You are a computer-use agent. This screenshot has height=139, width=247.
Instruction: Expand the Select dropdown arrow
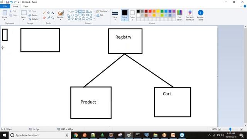click(24, 20)
